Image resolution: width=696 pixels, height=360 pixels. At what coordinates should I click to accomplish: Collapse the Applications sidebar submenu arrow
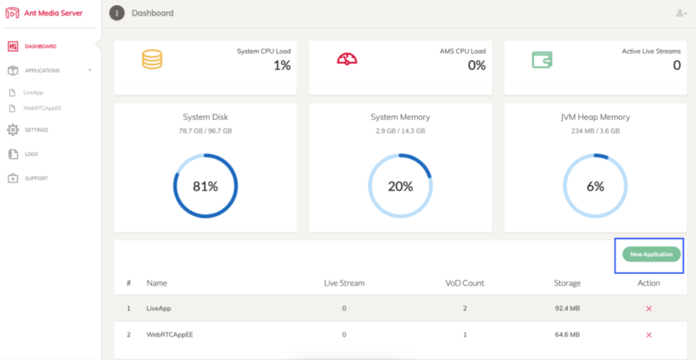coord(90,71)
